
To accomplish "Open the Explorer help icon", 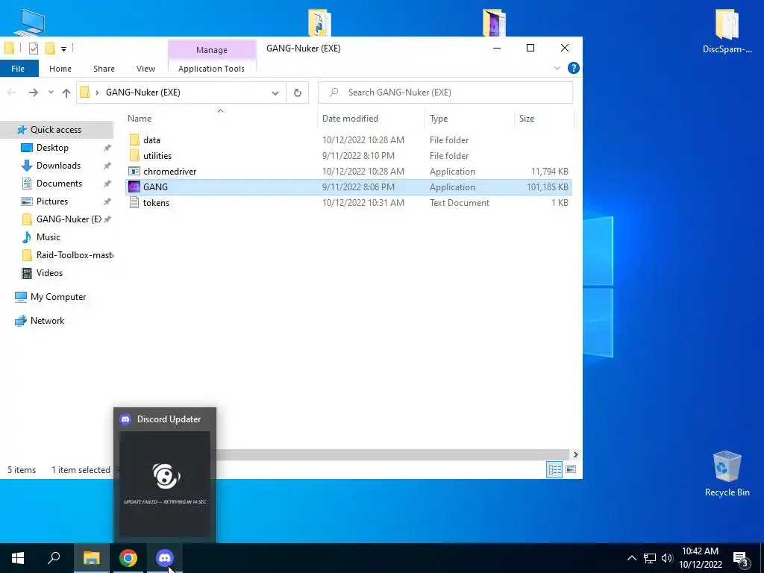I will click(x=574, y=68).
